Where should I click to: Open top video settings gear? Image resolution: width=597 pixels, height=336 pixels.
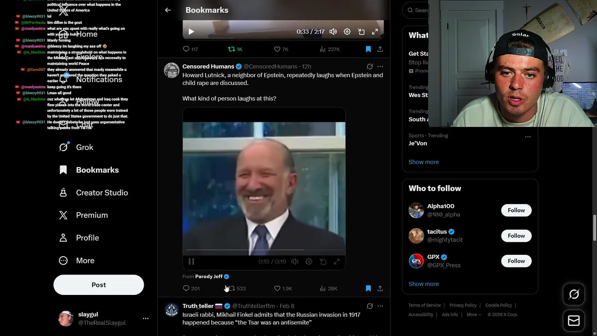347,32
